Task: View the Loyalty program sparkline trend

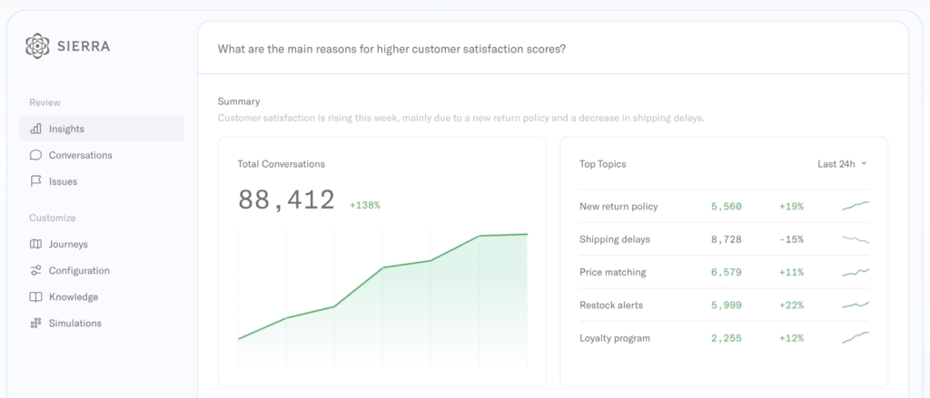Action: click(x=855, y=338)
